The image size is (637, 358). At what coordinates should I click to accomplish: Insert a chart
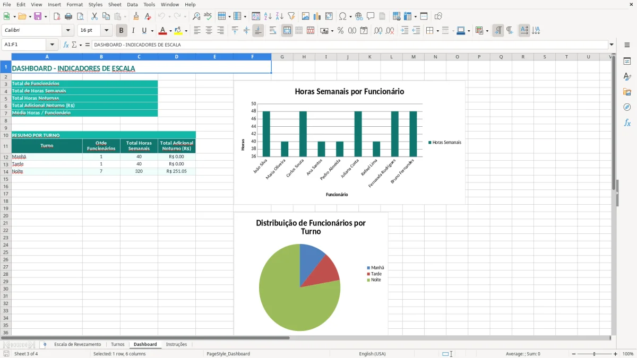point(317,16)
